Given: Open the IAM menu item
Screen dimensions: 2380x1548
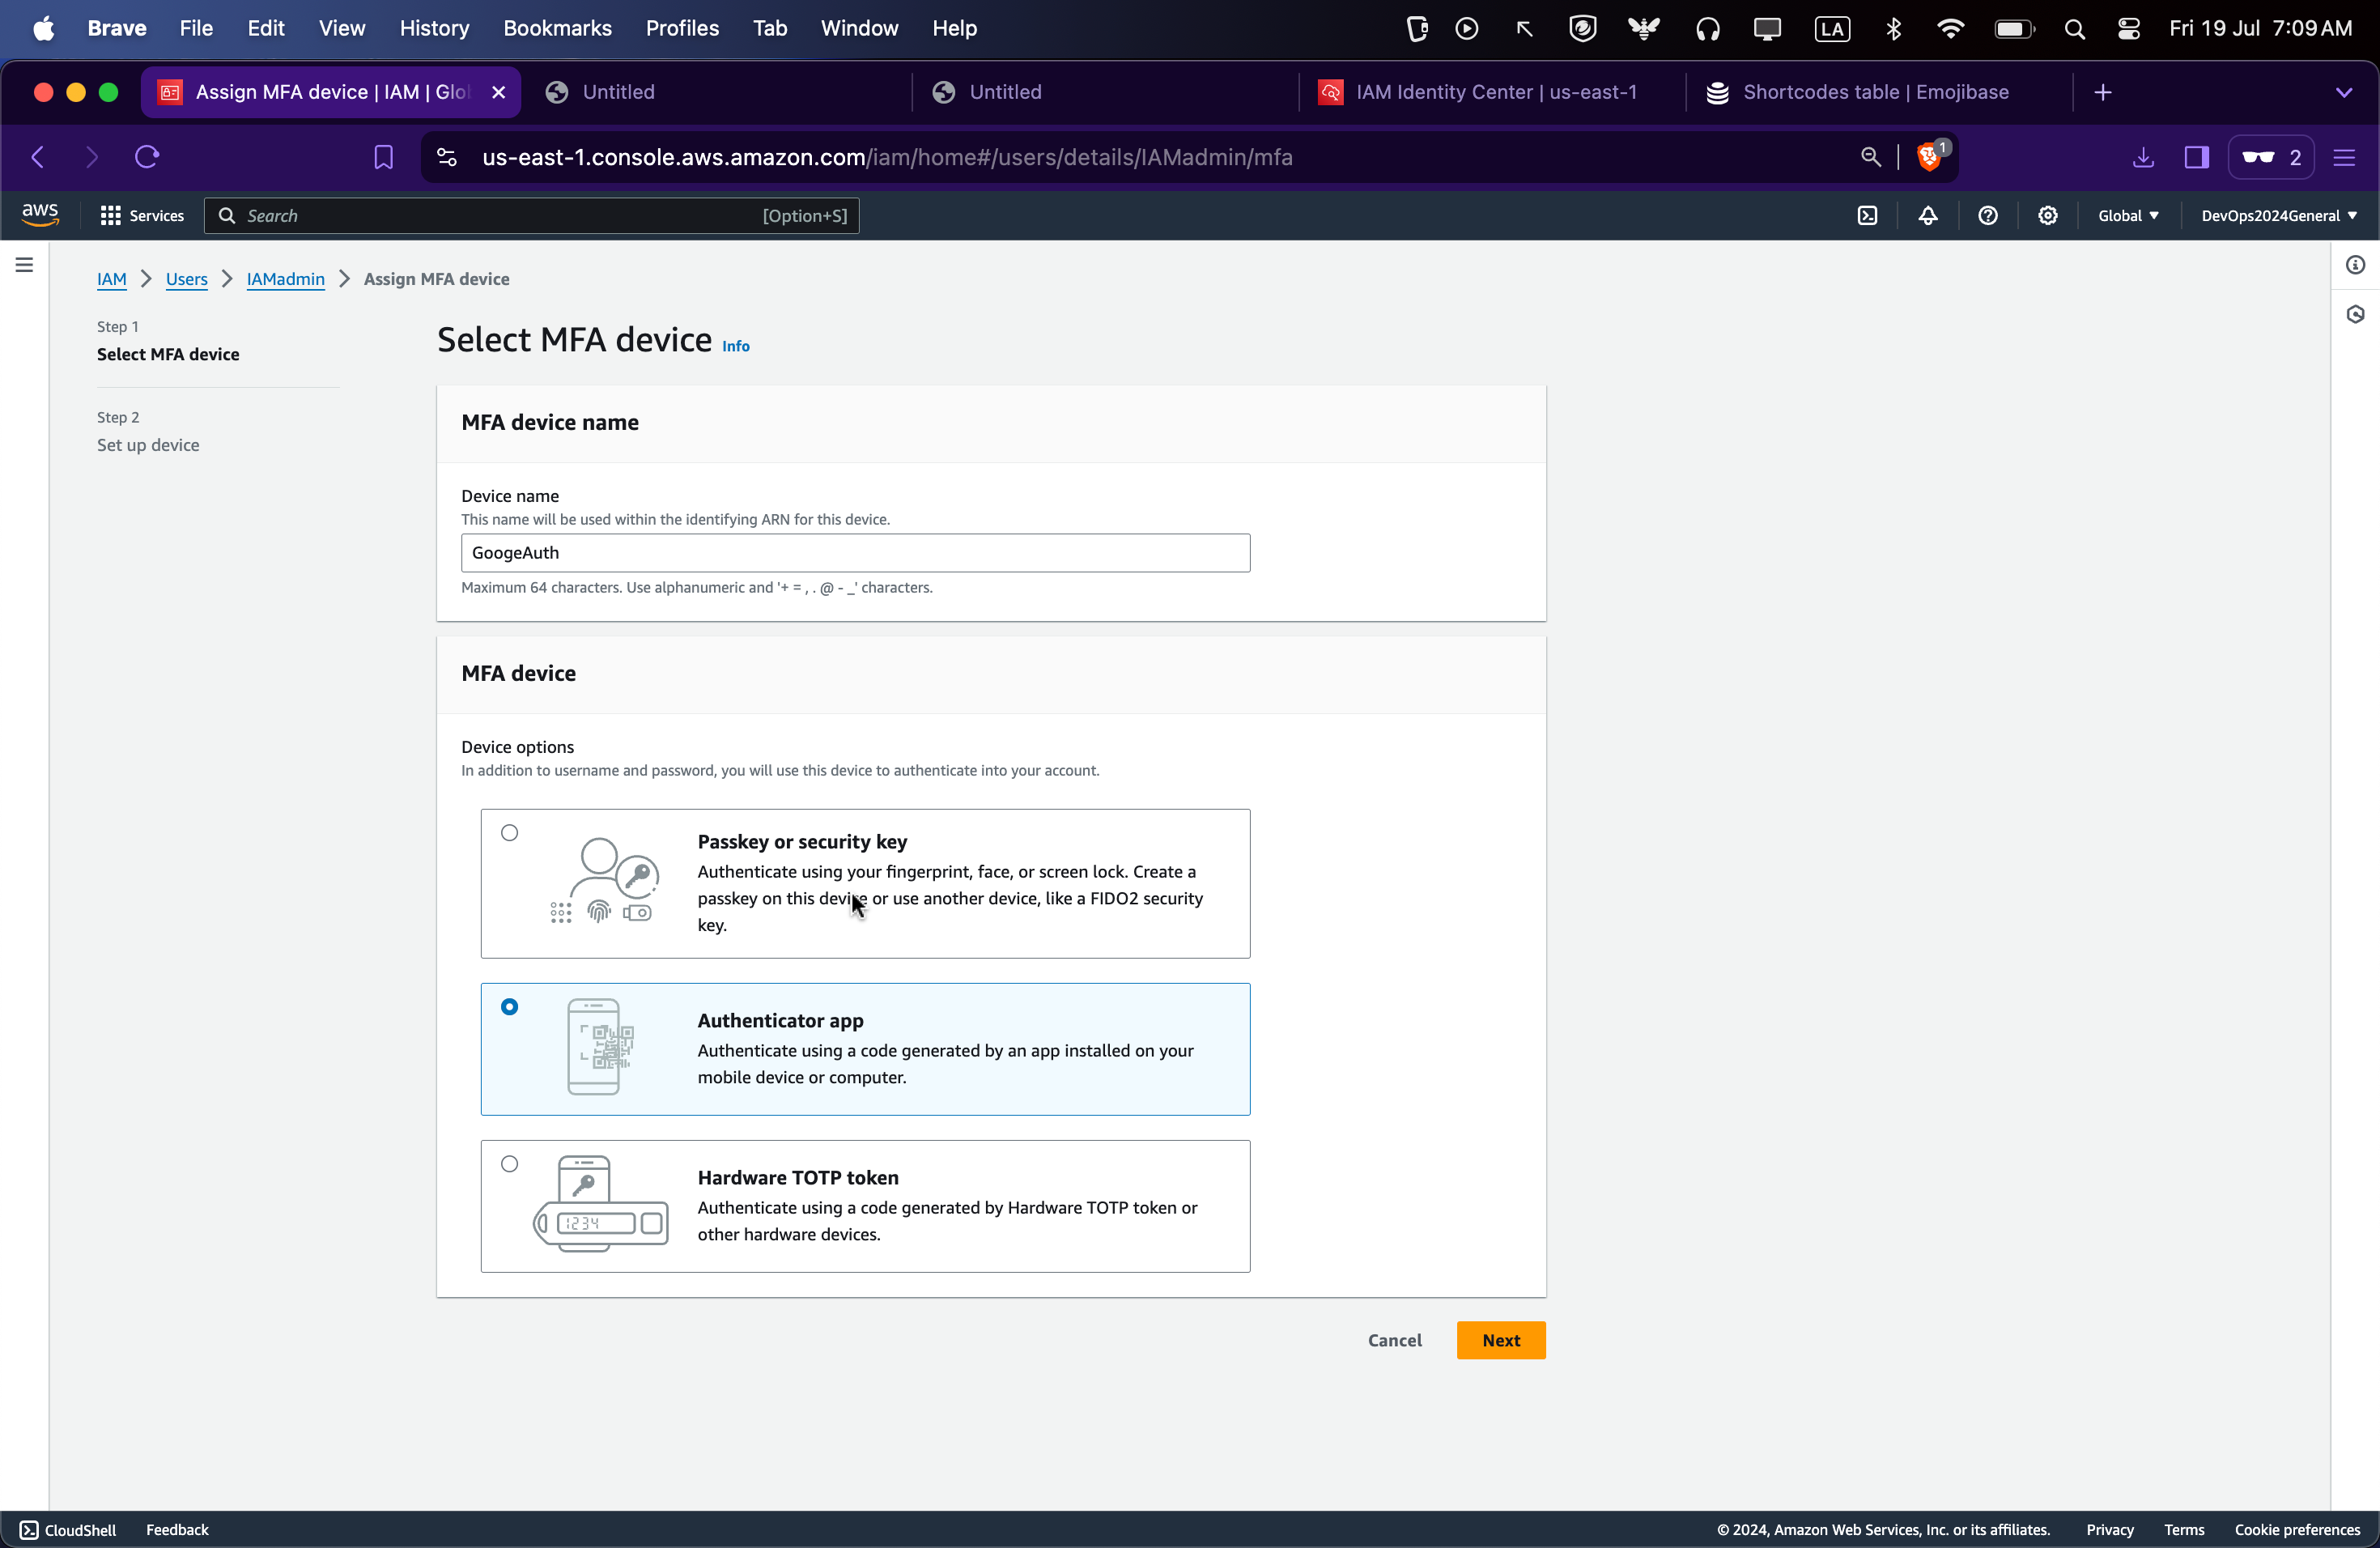Looking at the screenshot, I should point(111,278).
